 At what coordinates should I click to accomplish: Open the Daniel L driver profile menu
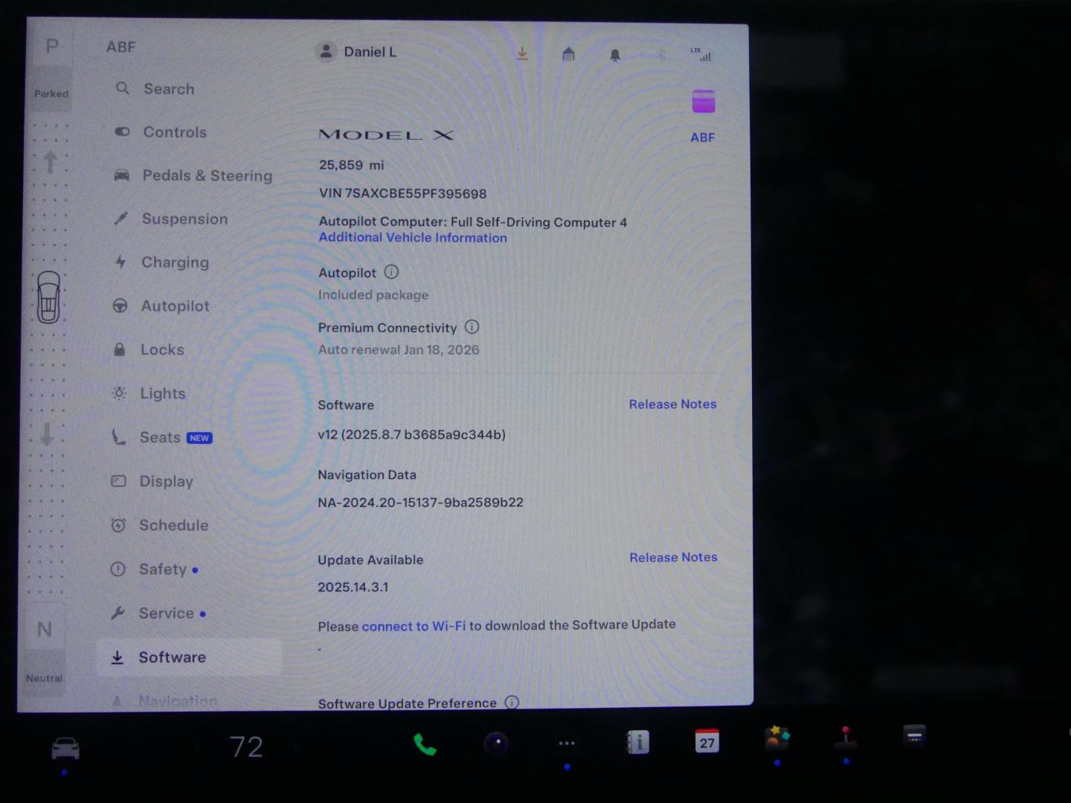[357, 52]
